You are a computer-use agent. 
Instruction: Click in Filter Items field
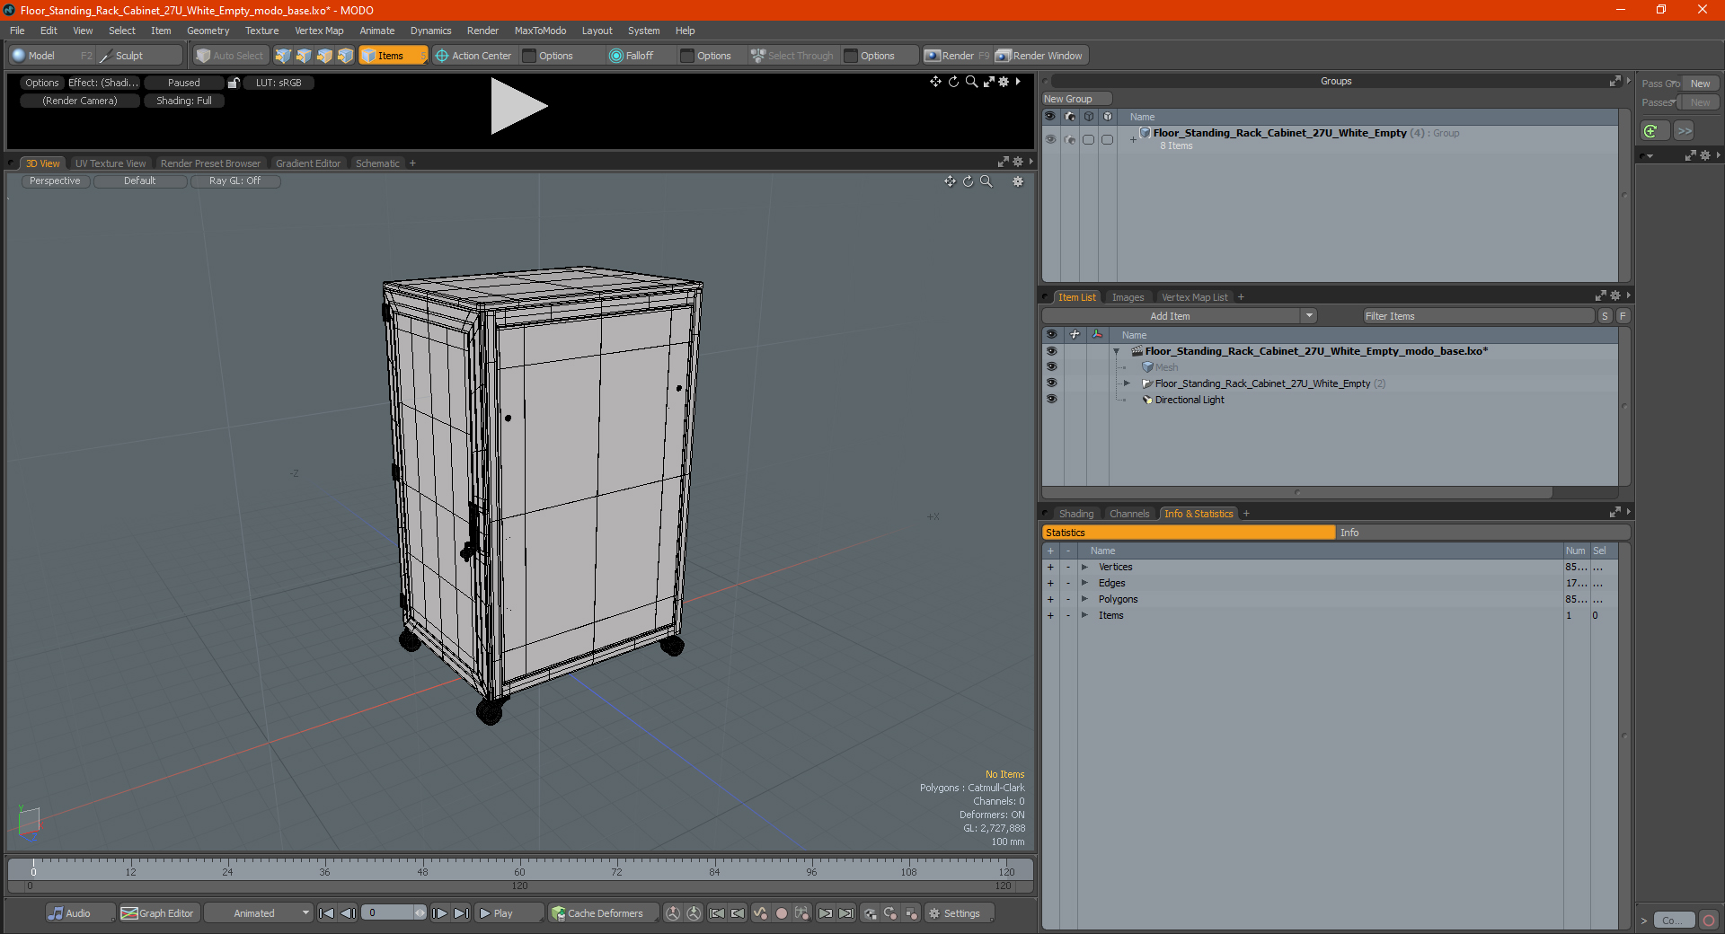coord(1478,316)
